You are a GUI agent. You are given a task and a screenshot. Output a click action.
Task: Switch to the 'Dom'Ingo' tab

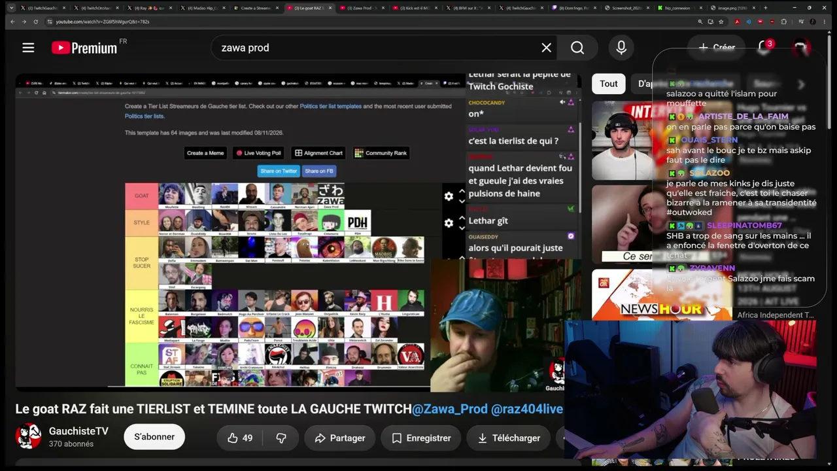click(x=575, y=8)
